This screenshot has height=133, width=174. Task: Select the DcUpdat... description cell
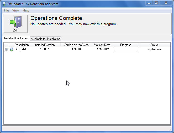point(22,49)
